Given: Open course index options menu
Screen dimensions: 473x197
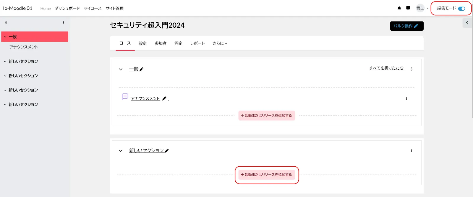Looking at the screenshot, I should (63, 22).
